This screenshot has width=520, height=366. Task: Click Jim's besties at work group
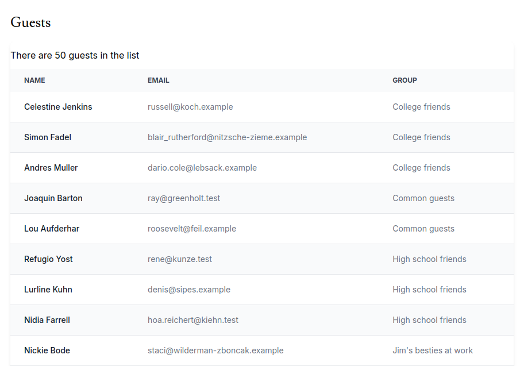tap(433, 350)
